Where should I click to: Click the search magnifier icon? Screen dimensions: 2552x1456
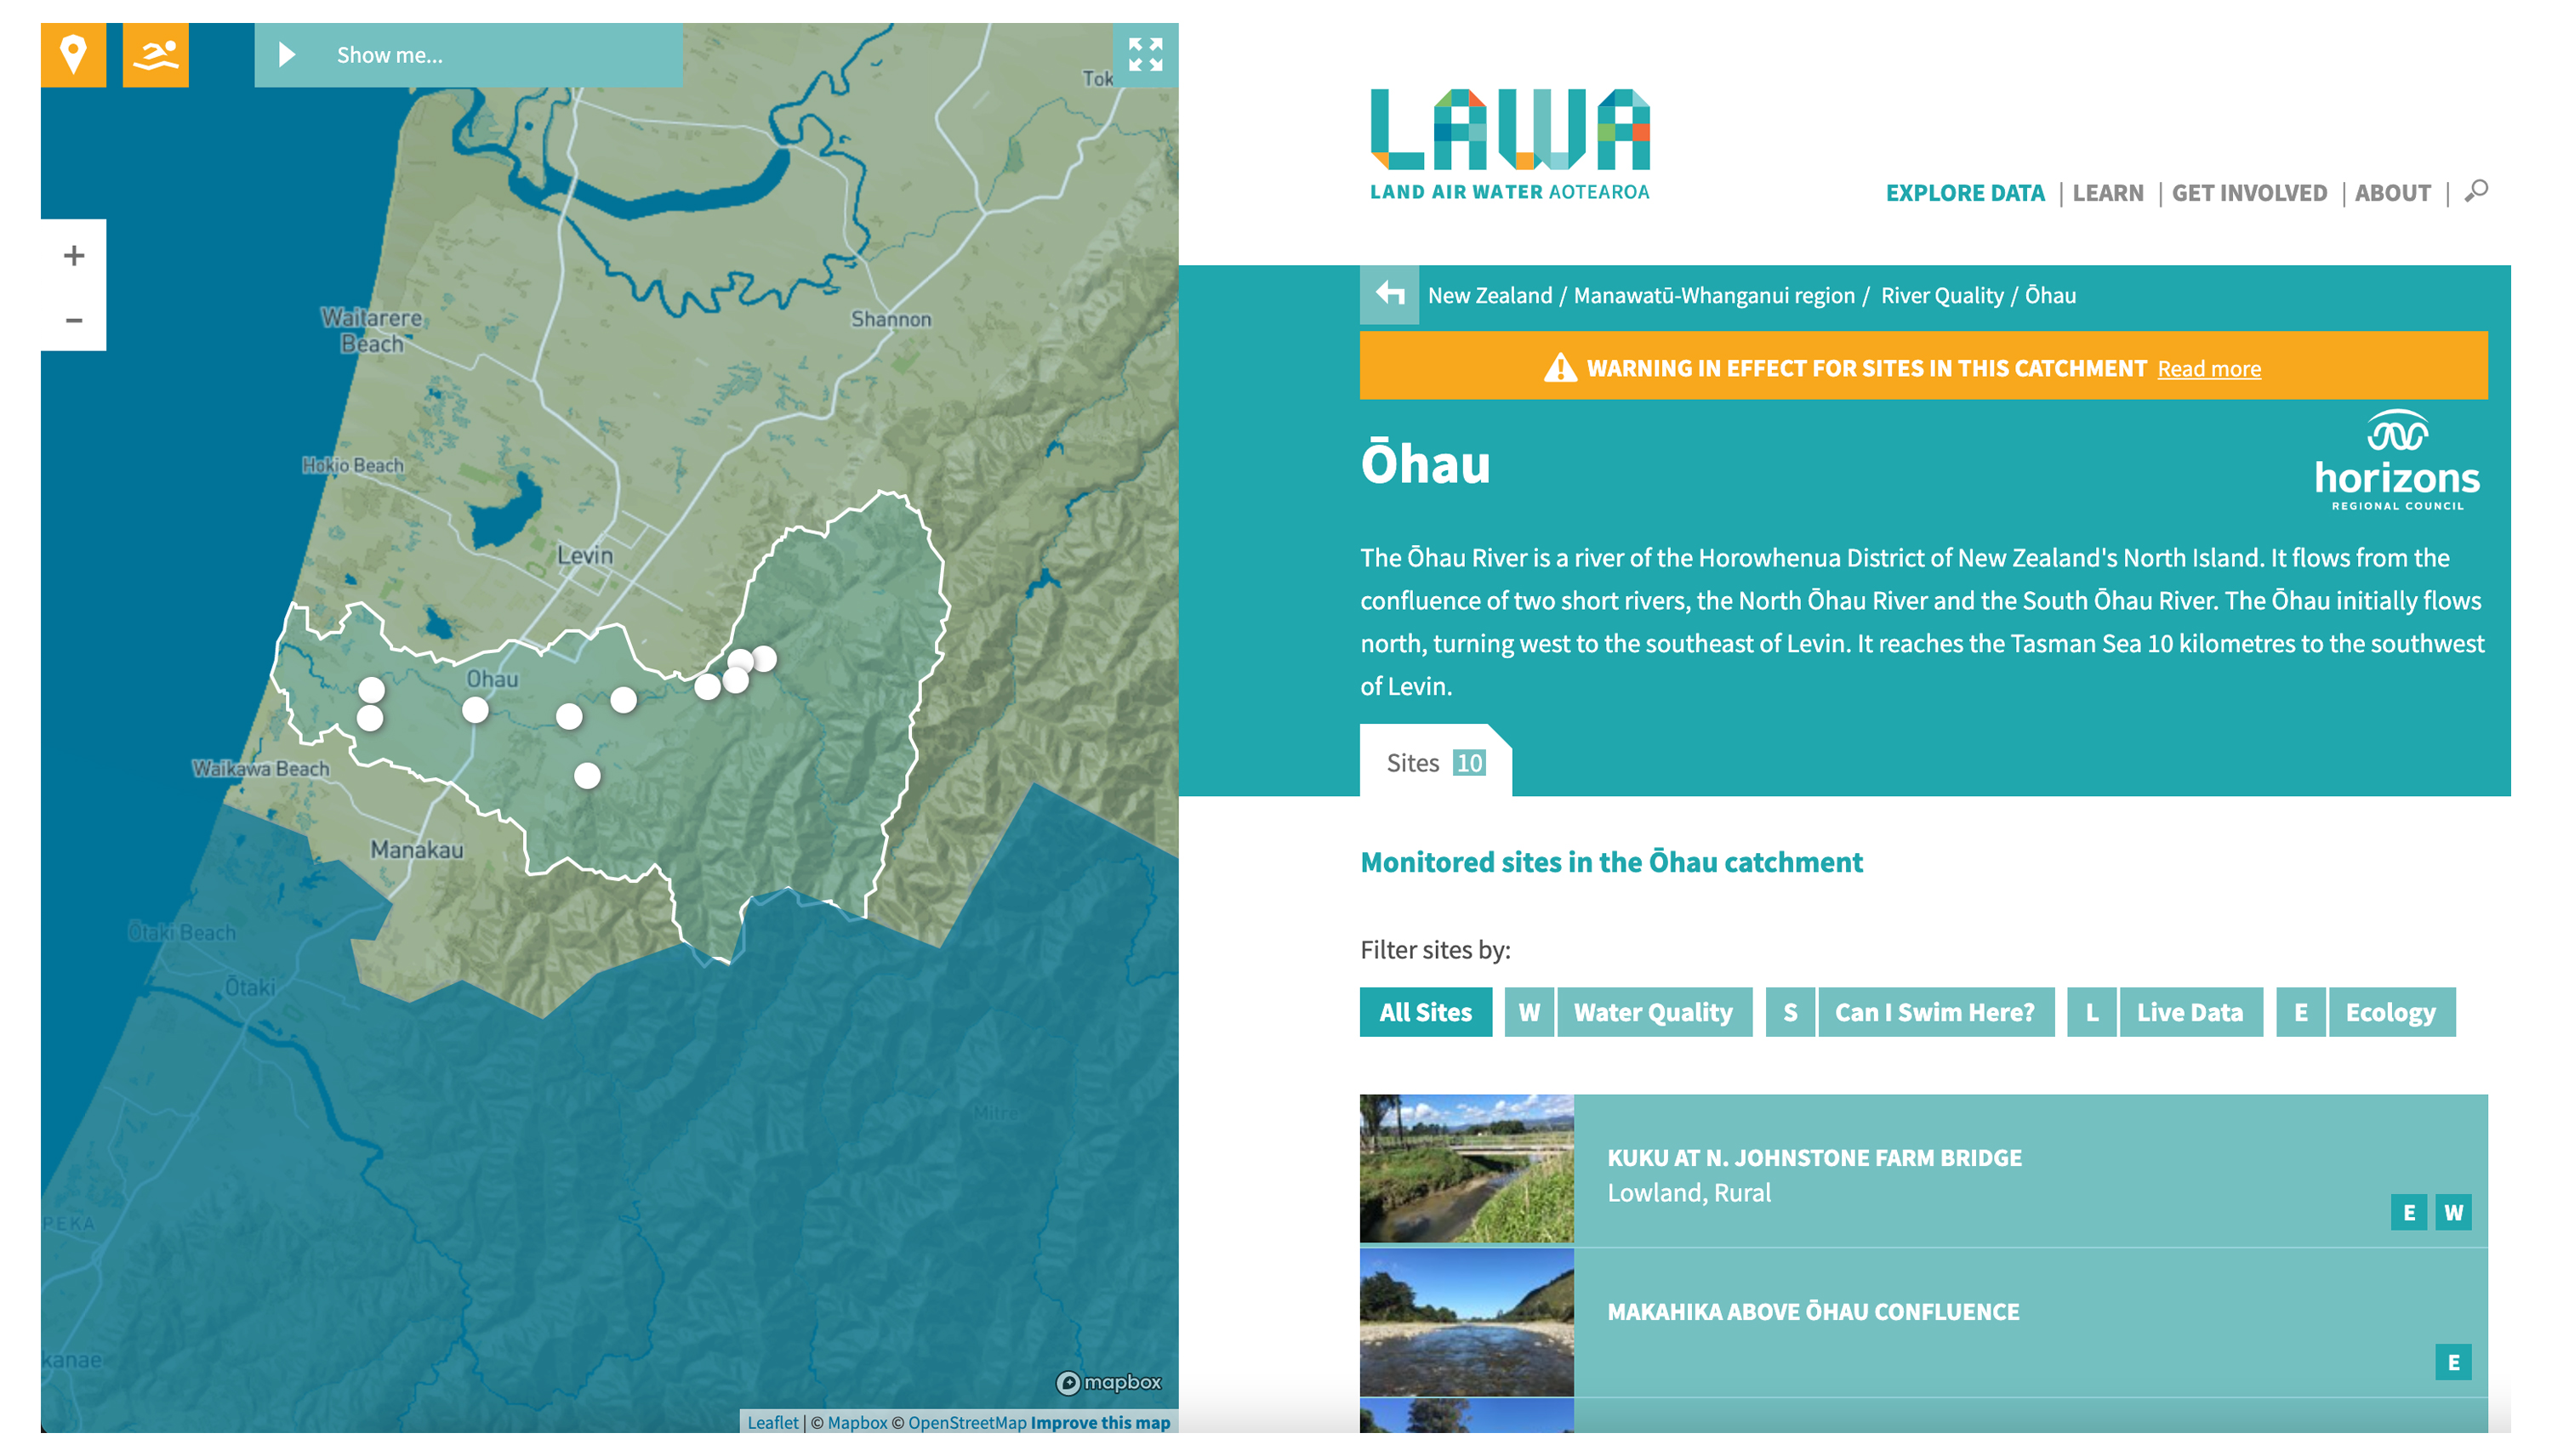pyautogui.click(x=2476, y=191)
